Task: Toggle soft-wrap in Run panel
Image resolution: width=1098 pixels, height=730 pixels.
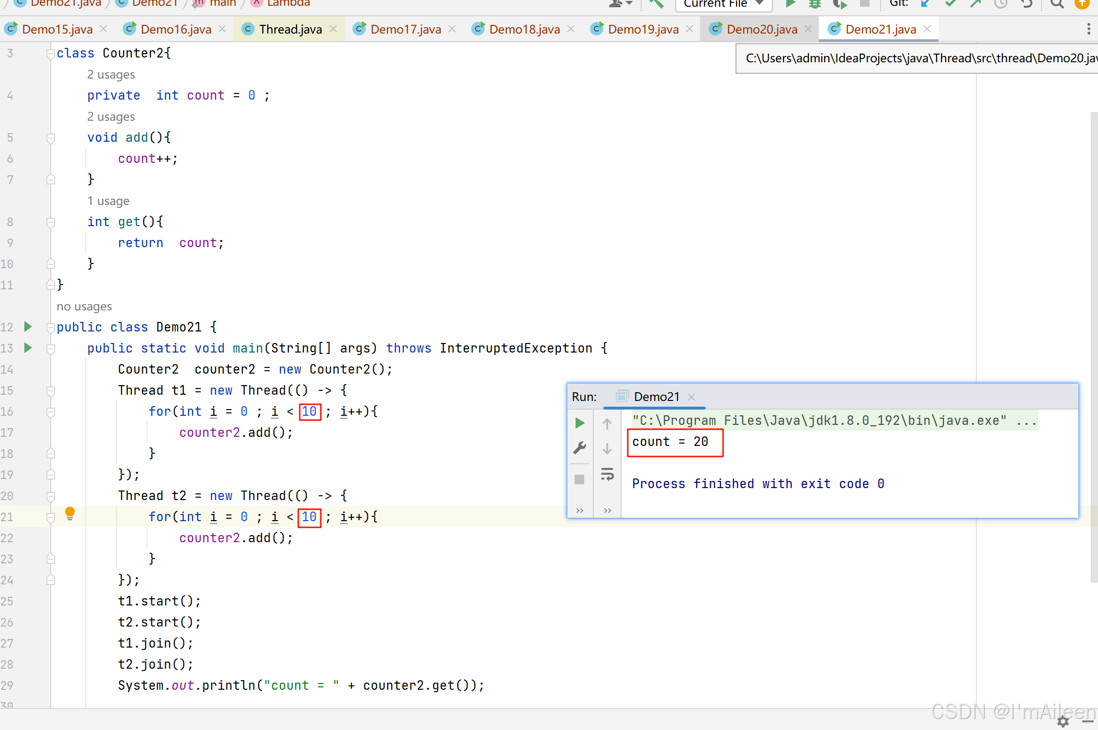Action: tap(607, 475)
